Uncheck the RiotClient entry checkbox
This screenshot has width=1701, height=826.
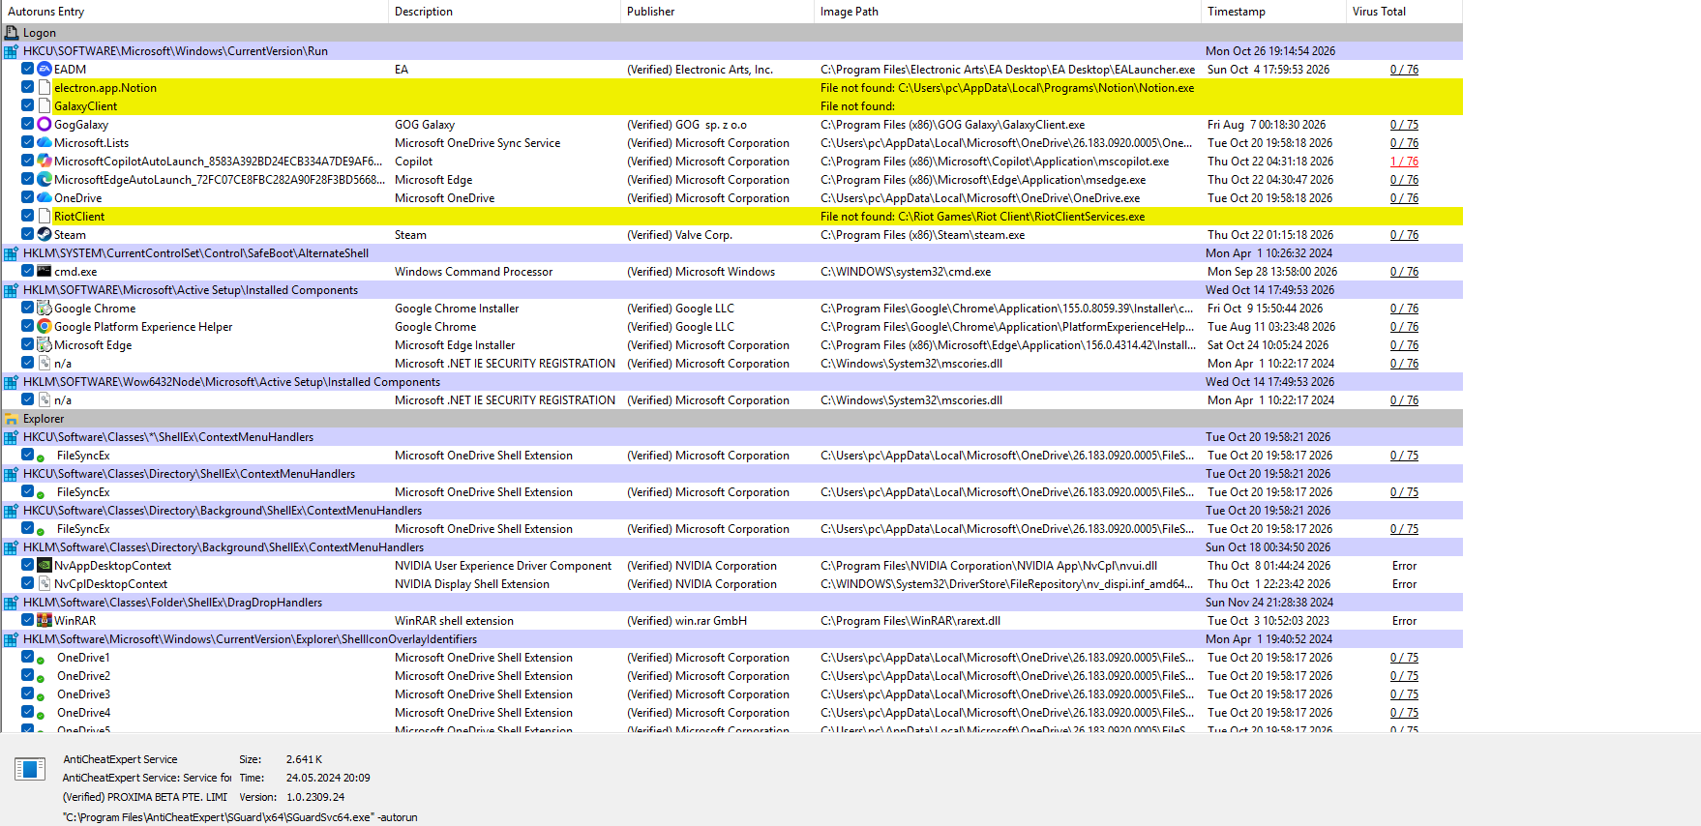coord(27,217)
